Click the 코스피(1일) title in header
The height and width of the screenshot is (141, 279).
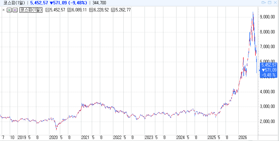(14, 3)
